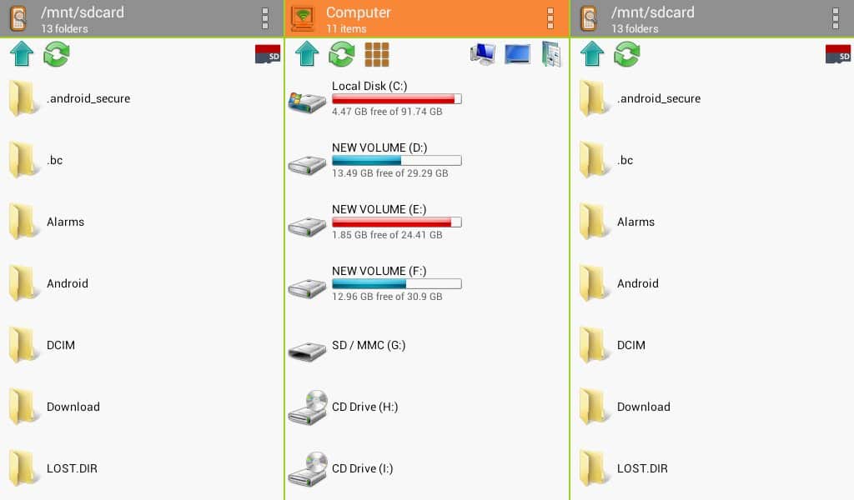
Task: Click the up arrow in Computer pane
Action: coord(307,54)
